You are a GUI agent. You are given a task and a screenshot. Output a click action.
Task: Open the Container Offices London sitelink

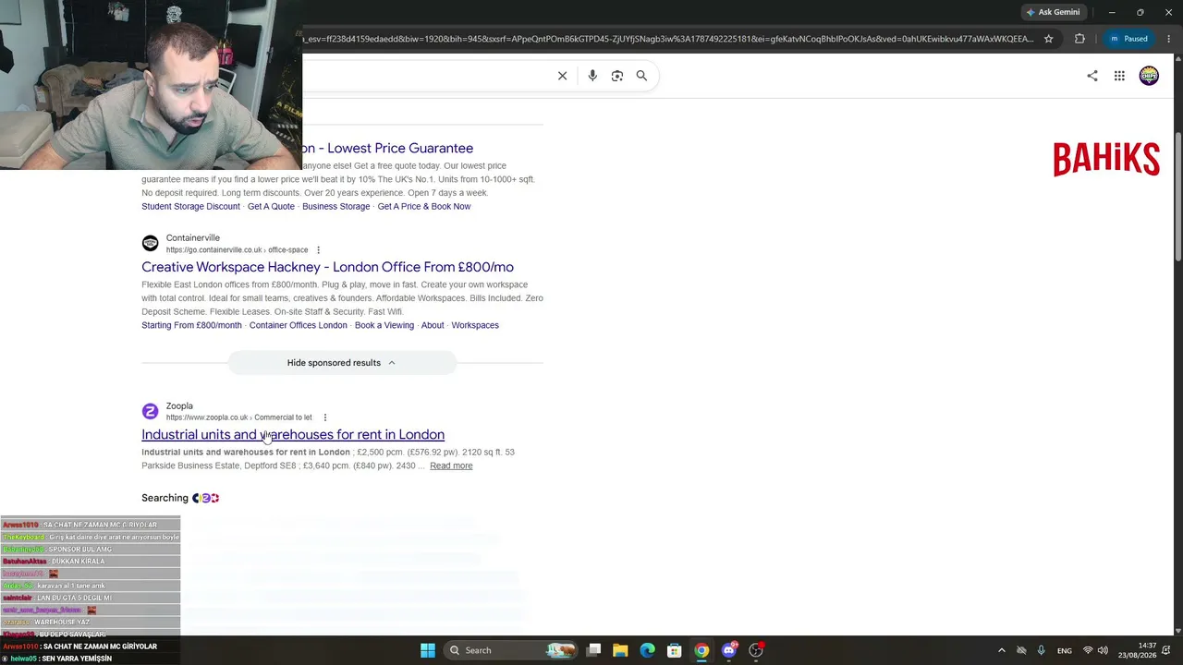pyautogui.click(x=299, y=325)
